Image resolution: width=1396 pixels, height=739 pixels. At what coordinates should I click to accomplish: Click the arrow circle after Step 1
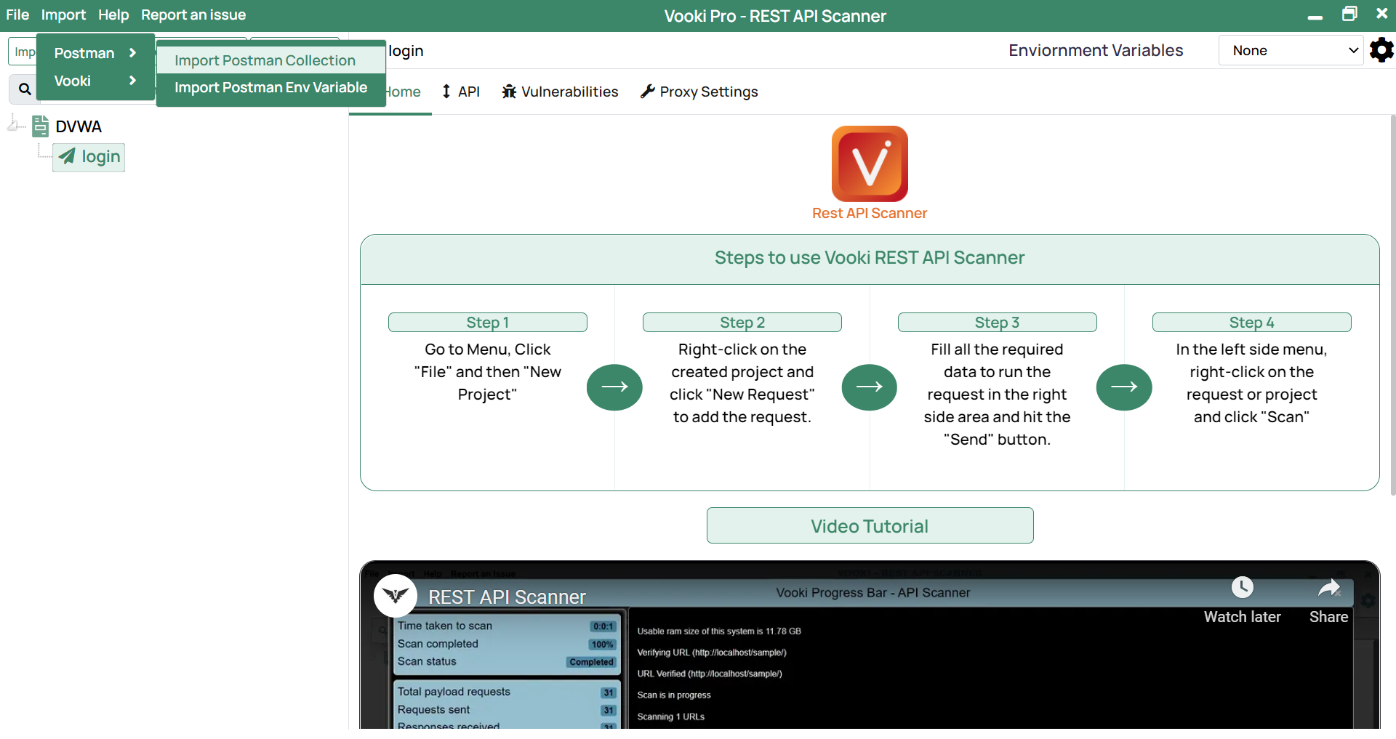point(614,387)
